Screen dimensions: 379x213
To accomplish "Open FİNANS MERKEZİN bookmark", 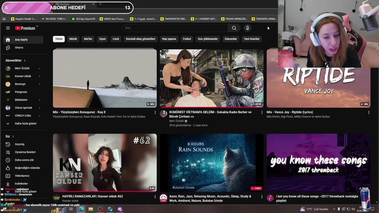I will tap(235, 19).
